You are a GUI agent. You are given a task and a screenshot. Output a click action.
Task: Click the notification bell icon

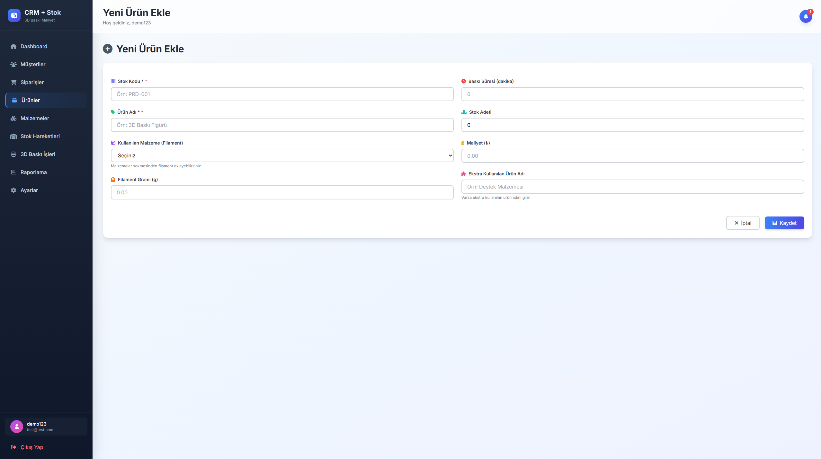[x=806, y=16]
